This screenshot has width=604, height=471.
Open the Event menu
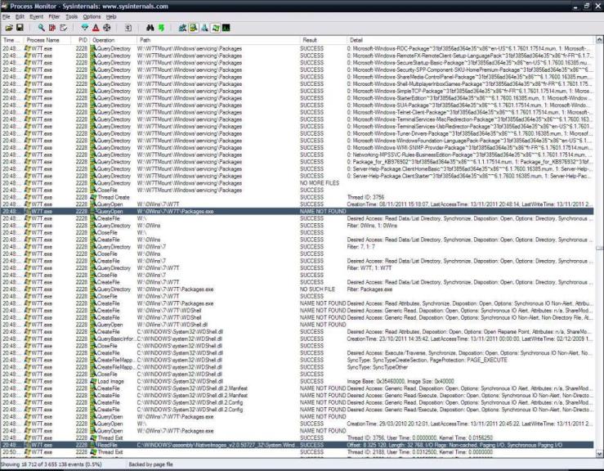pyautogui.click(x=36, y=16)
